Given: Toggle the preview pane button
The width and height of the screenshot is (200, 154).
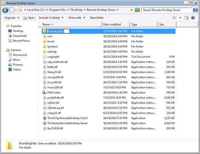Looking at the screenshot, I should coord(186,18).
